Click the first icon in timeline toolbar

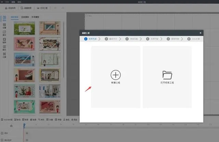tap(2, 120)
